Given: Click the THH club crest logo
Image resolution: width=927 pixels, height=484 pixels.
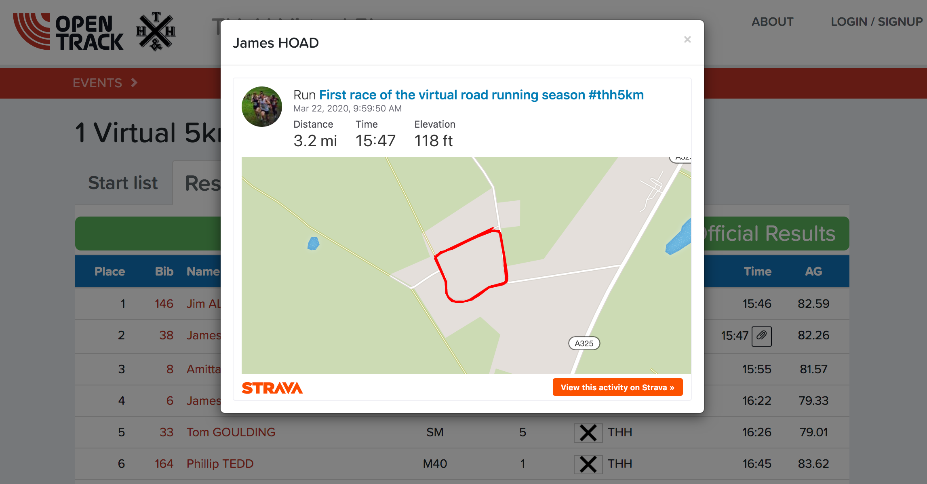Looking at the screenshot, I should pyautogui.click(x=156, y=32).
